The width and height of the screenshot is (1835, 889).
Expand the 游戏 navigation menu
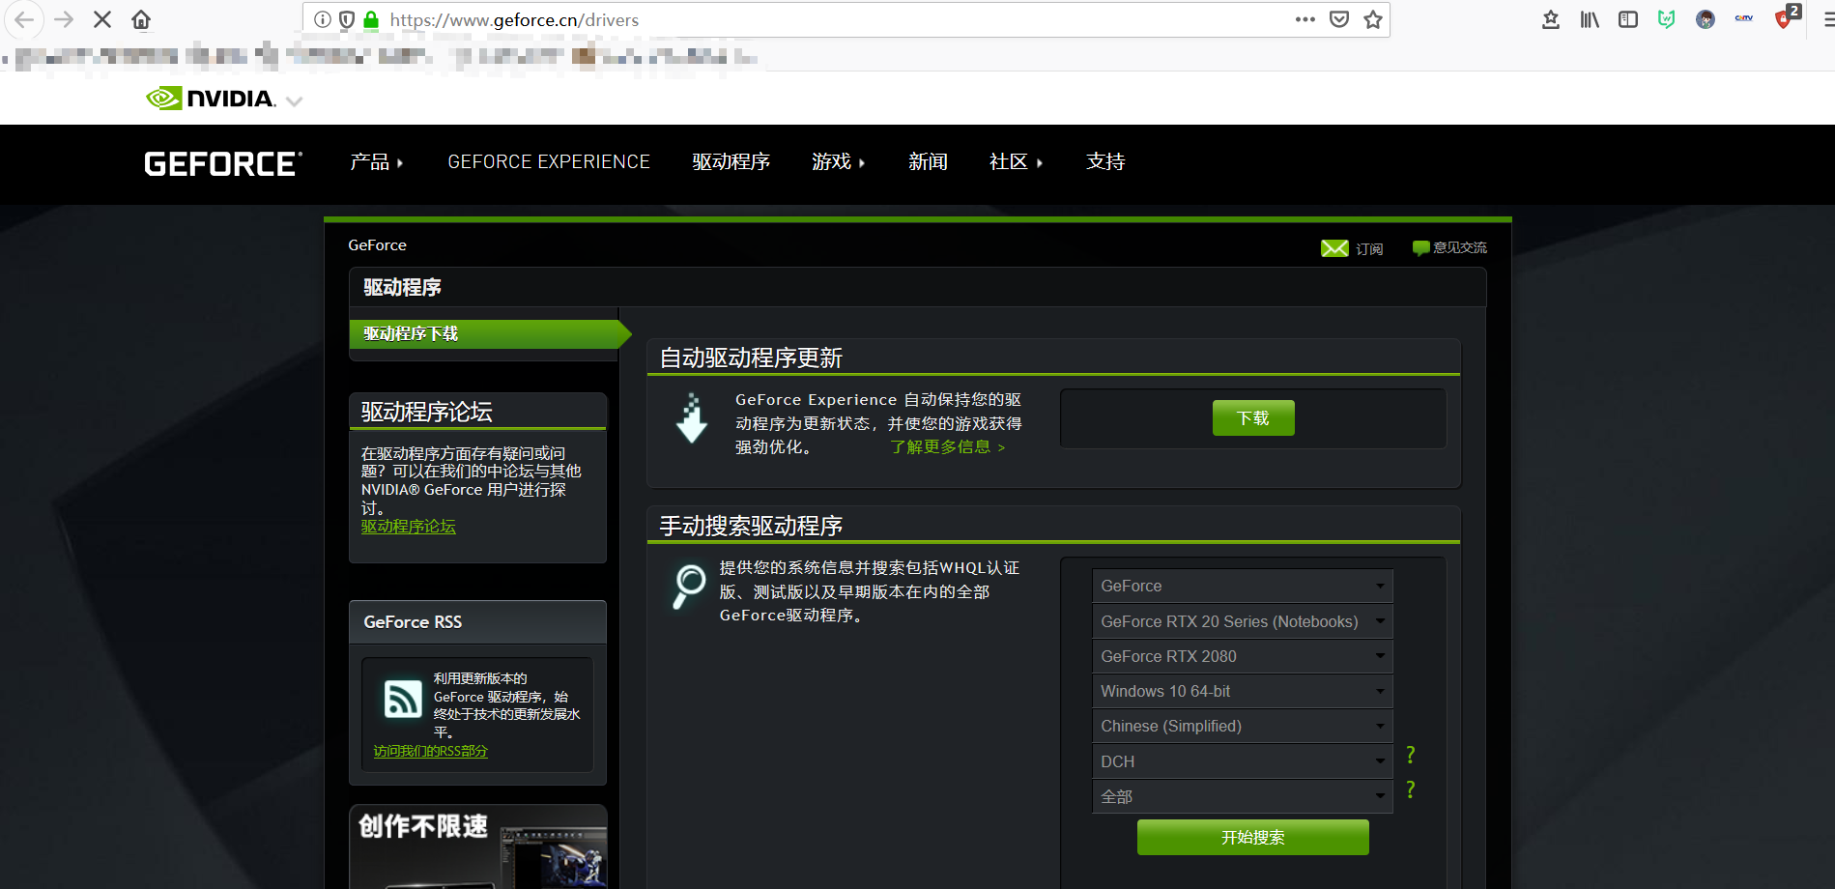838,162
